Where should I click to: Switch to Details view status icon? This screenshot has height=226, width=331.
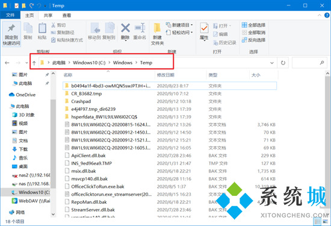pos(317,221)
